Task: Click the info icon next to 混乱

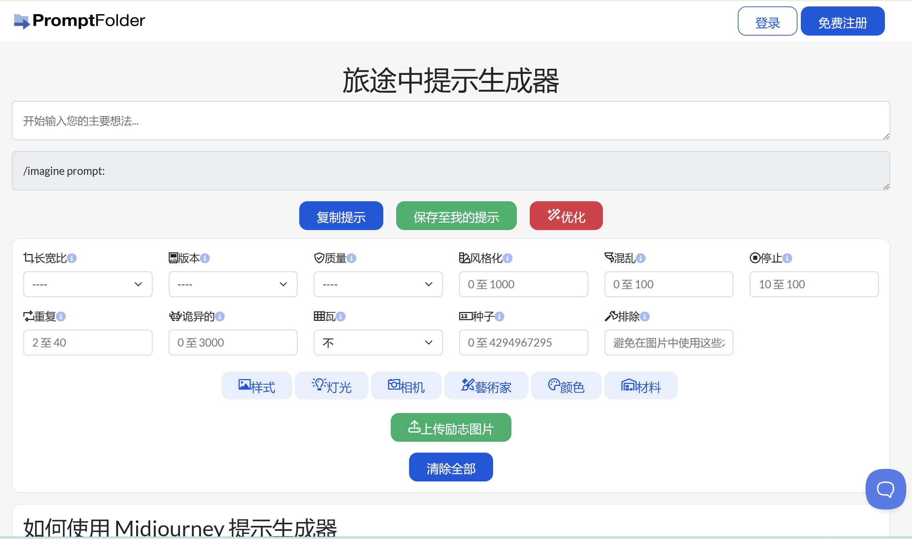Action: (641, 258)
